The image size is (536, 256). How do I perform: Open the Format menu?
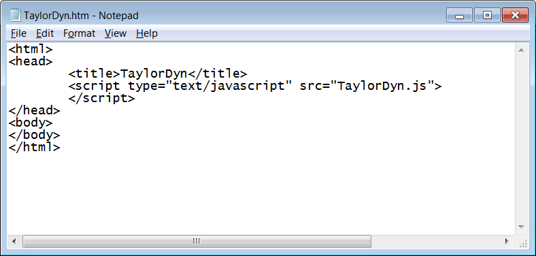point(80,33)
